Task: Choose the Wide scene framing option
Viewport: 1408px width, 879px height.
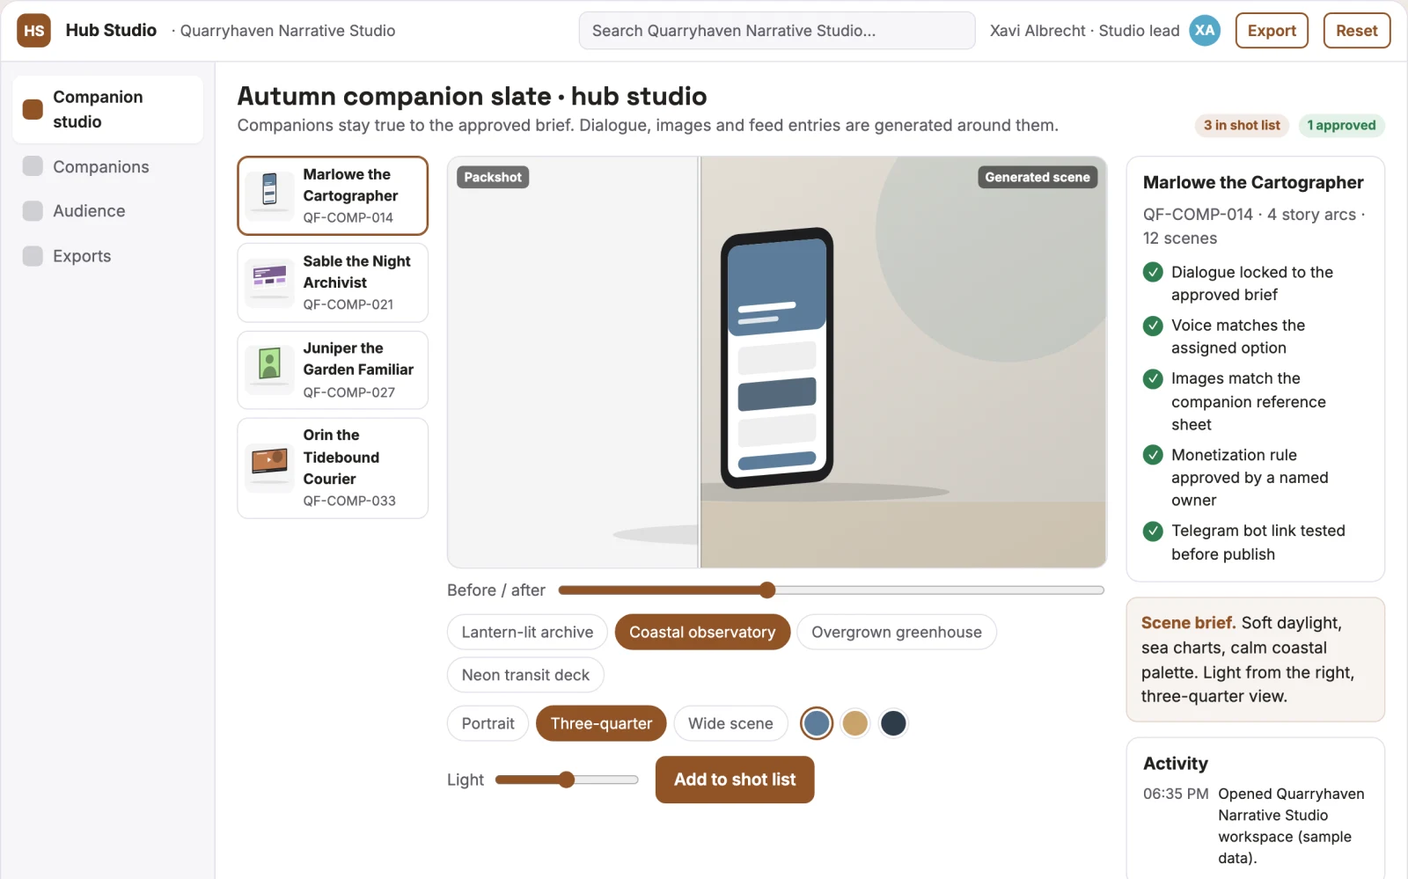Action: coord(730,723)
